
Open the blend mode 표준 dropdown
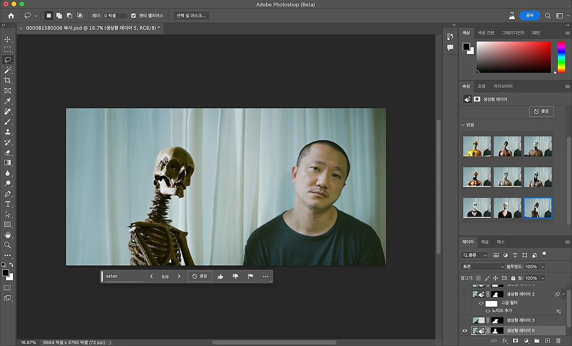coord(482,267)
